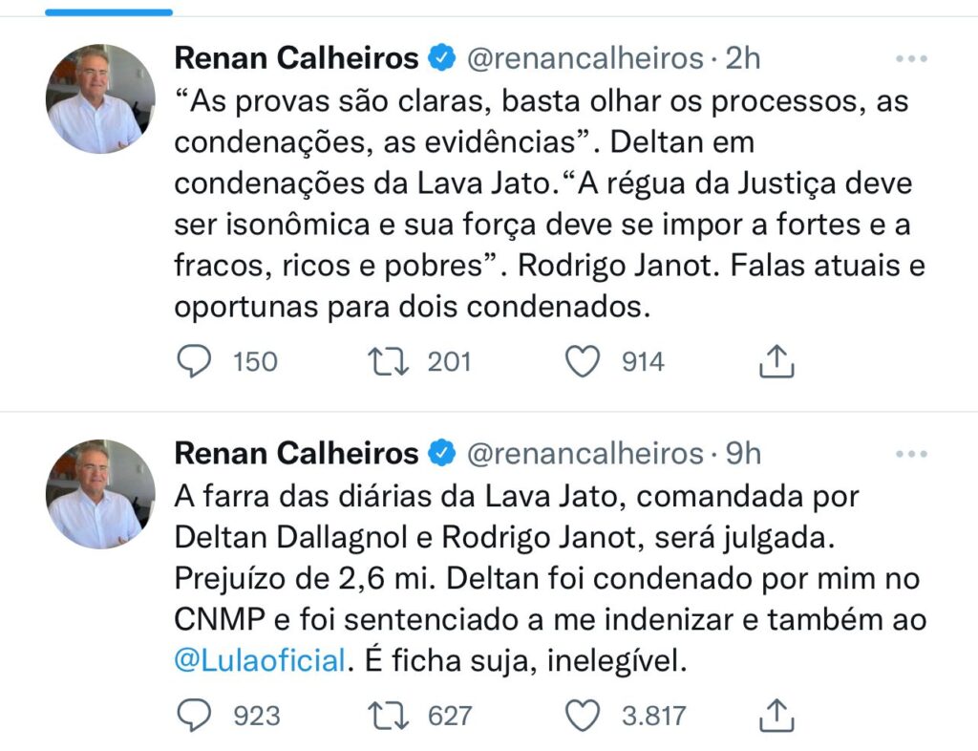Screen dimensions: 978x751
Task: Reply to the 2h-old Lava Jato tweet
Action: pos(196,361)
